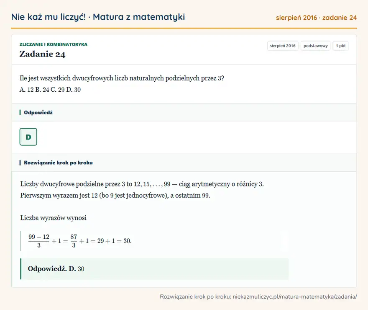This screenshot has height=310, width=368.
Task: Click the question text 'Ile jest wszystkich dwucyfrowych liczb...'
Action: (122, 78)
